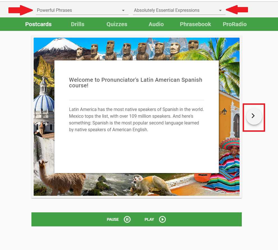Viewport: 278px width, 250px height.
Task: Go to the Quizzes tab
Action: click(x=117, y=24)
